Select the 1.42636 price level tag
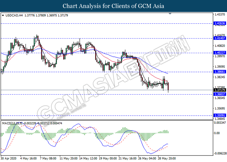The width and height of the screenshot is (227, 162). (x=218, y=23)
